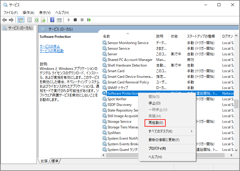Click gear icon of Storage Service

105,122
